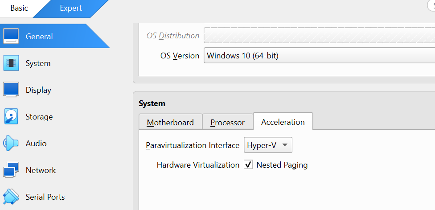Click the Audio speaker icon

(11, 144)
